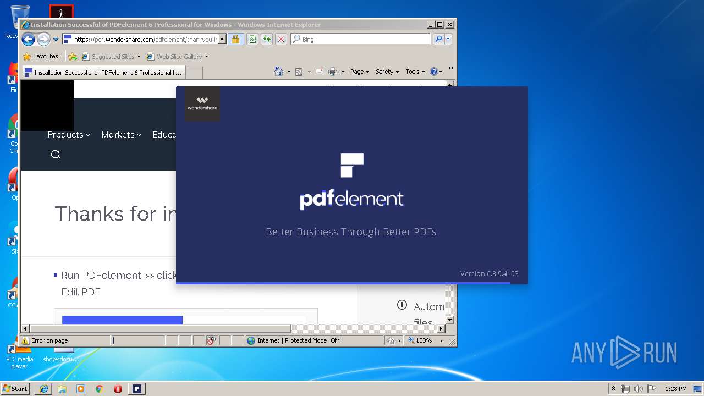Image resolution: width=704 pixels, height=396 pixels.
Task: Click Internet Explorer in the taskbar
Action: coord(44,389)
